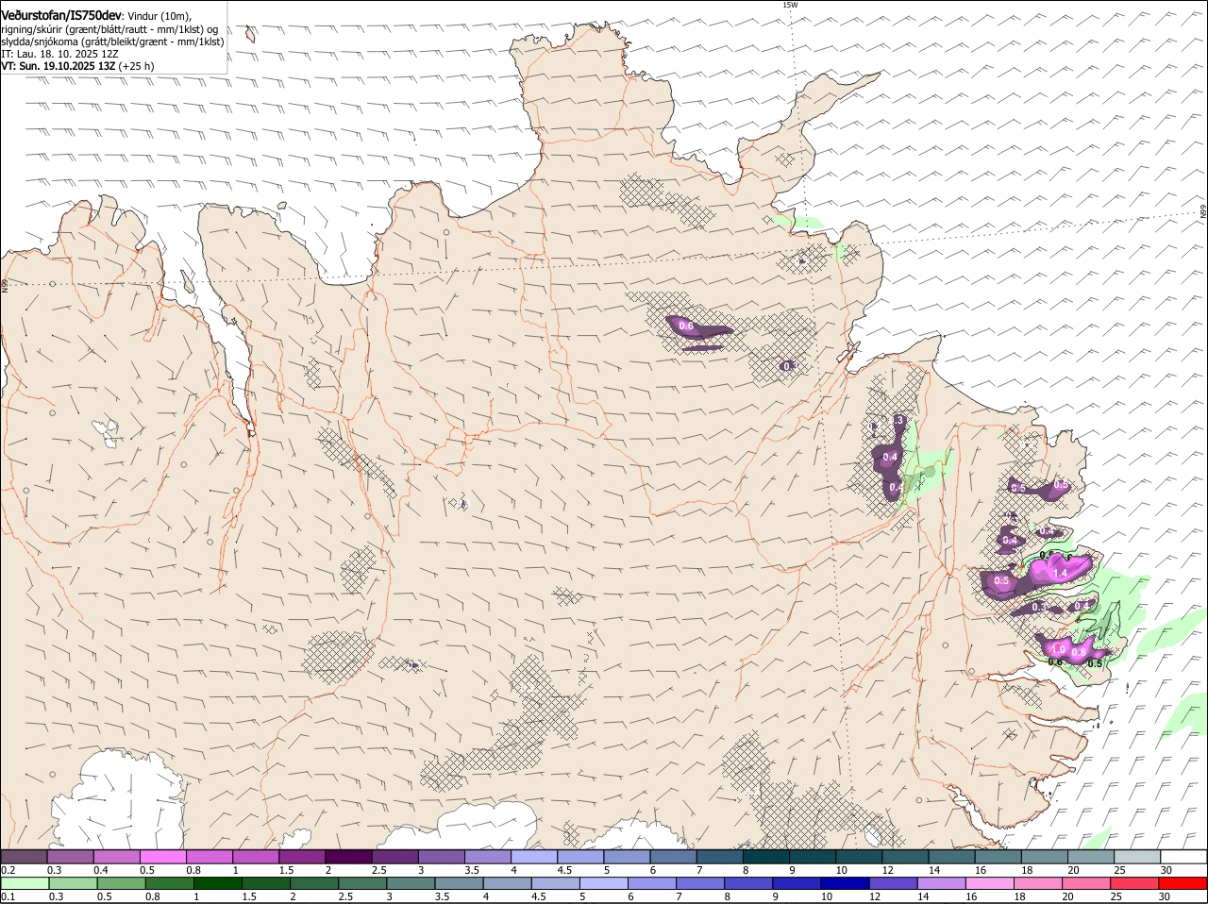Click the slydda/snjókoma legend description line
1208x904 pixels.
click(x=112, y=42)
